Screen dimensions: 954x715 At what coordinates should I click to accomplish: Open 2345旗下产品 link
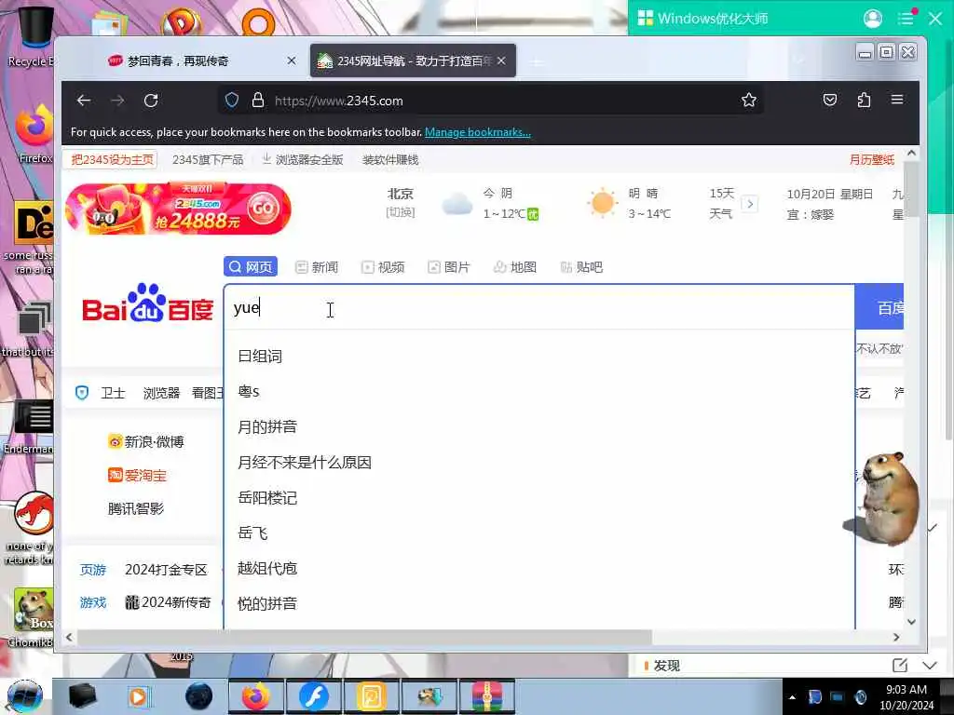(x=208, y=159)
